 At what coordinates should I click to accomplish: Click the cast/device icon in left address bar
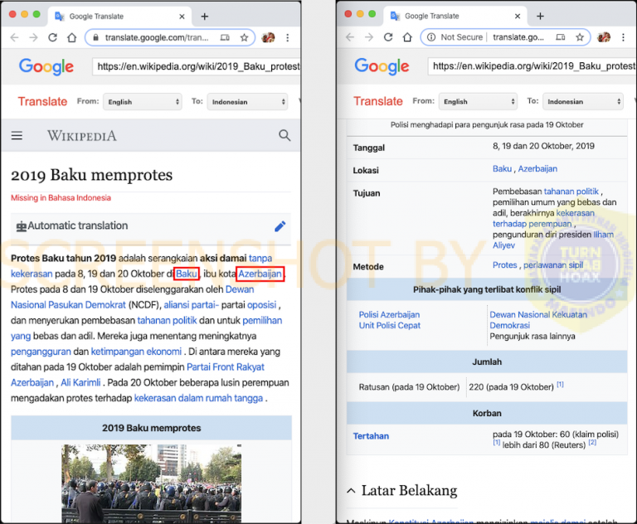pyautogui.click(x=225, y=37)
